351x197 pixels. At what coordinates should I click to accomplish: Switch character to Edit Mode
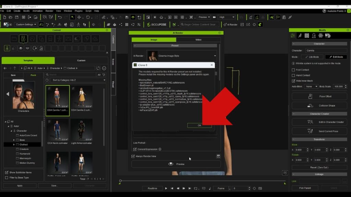[336, 57]
